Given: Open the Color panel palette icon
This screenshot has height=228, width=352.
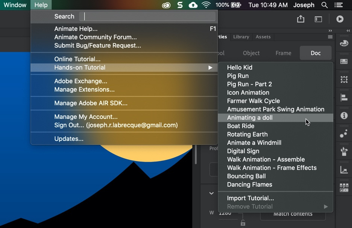Looking at the screenshot, I should [x=344, y=43].
